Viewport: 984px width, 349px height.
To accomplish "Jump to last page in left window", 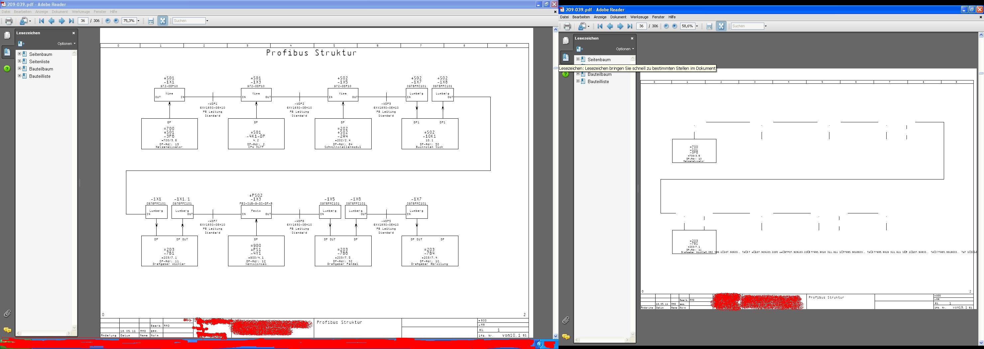I will click(x=71, y=21).
